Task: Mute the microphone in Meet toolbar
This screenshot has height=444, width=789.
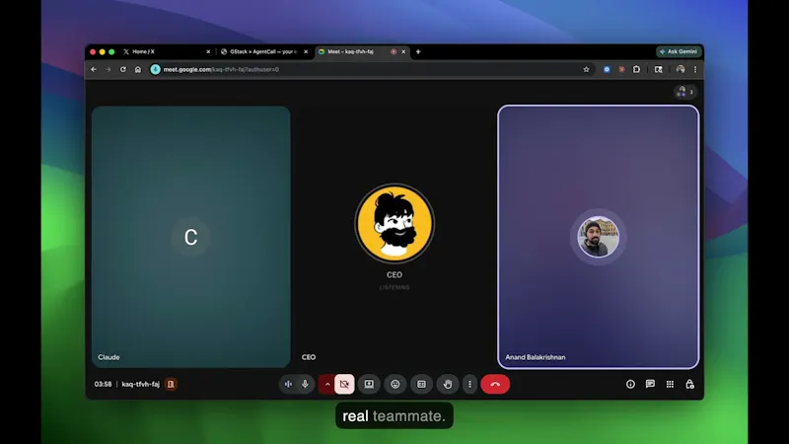Action: click(x=305, y=384)
